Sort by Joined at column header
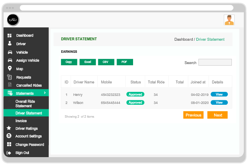Screen dimensions: 248x166 tap(198, 82)
